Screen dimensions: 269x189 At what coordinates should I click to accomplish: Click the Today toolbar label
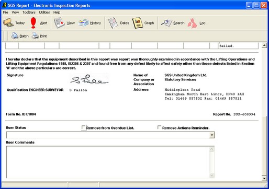(20, 23)
